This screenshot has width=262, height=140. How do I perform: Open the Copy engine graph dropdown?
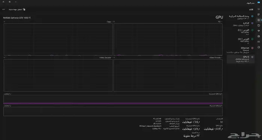coord(110,22)
